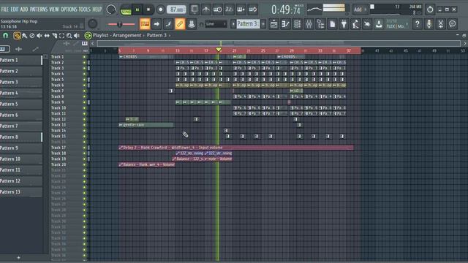The image size is (468, 263).
Task: Select the Playback speaker tool
Action: pos(77,36)
